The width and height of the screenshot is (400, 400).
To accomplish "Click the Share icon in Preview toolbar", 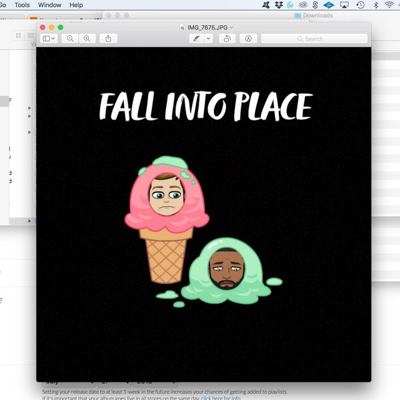I will coord(108,39).
